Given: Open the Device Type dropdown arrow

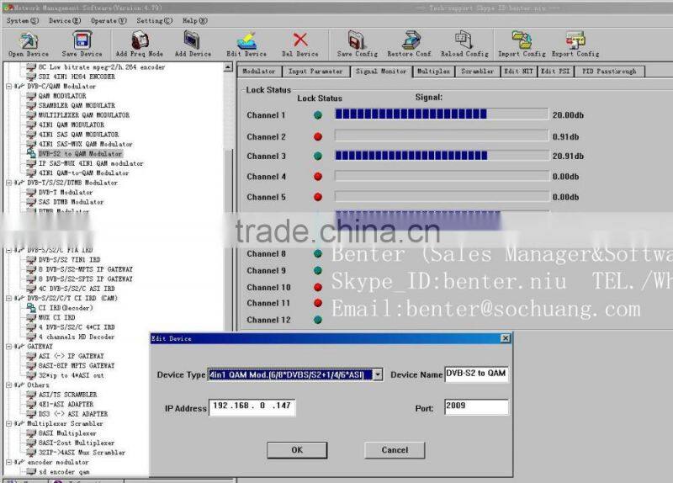Looking at the screenshot, I should coord(377,374).
